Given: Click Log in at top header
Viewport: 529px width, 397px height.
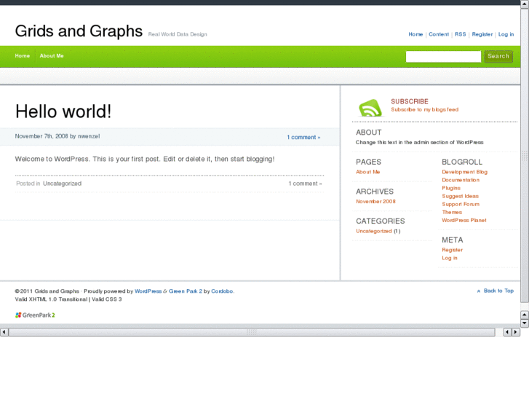Looking at the screenshot, I should [506, 34].
